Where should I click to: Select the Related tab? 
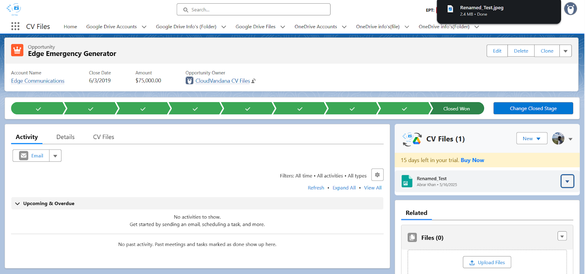[x=416, y=213]
